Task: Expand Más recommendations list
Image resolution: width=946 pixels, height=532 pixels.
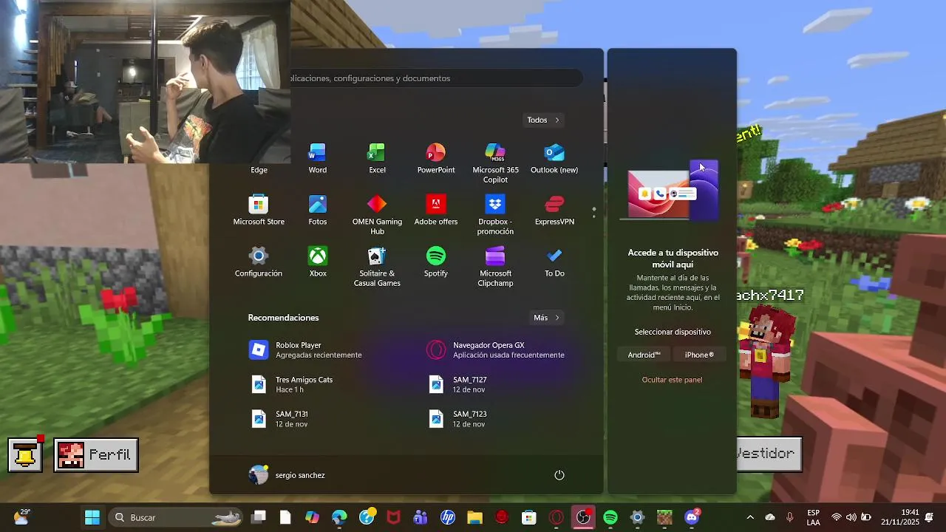Action: click(x=547, y=318)
